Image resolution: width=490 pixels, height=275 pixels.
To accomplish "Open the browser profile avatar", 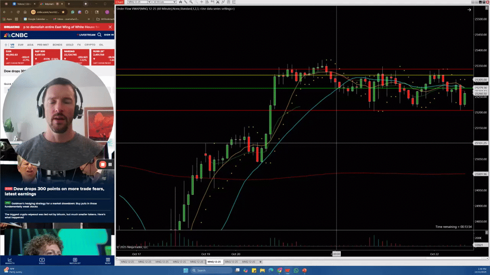I will coord(107,12).
